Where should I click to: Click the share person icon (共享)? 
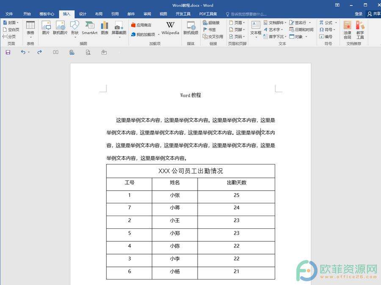374,14
